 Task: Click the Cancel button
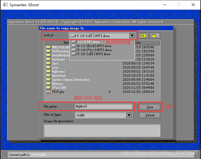tap(150, 115)
